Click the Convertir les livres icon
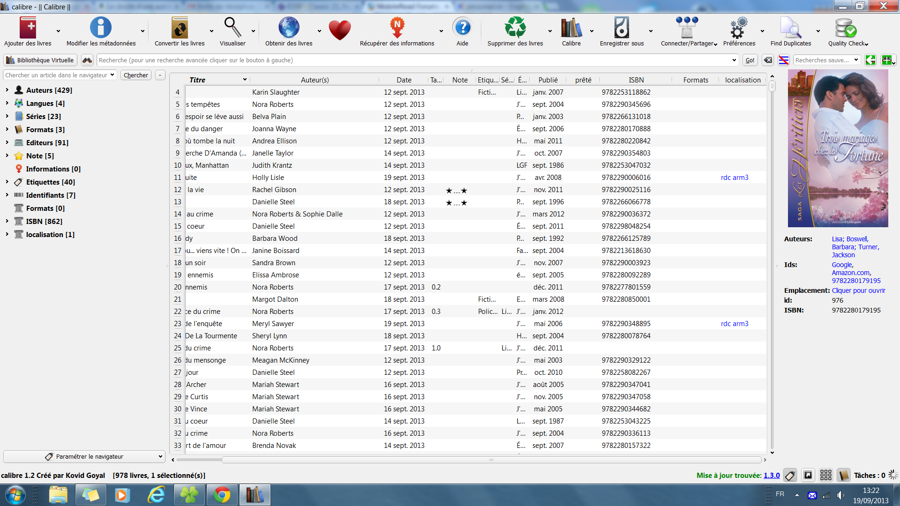Screen dimensions: 900x506 coord(180,28)
